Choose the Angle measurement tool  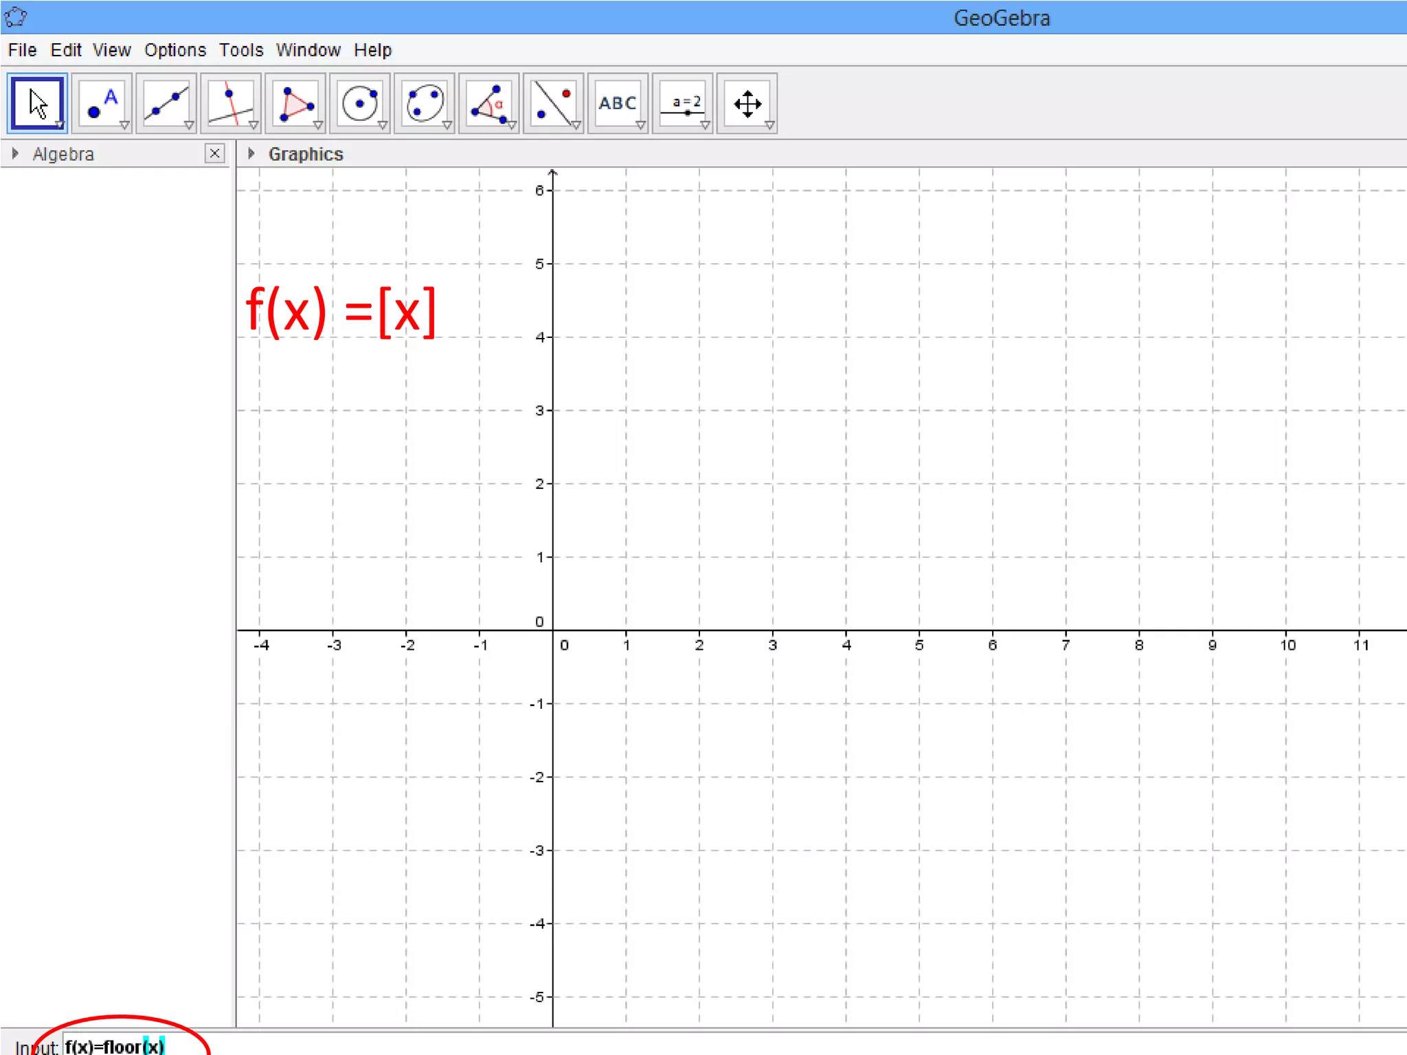pyautogui.click(x=489, y=104)
